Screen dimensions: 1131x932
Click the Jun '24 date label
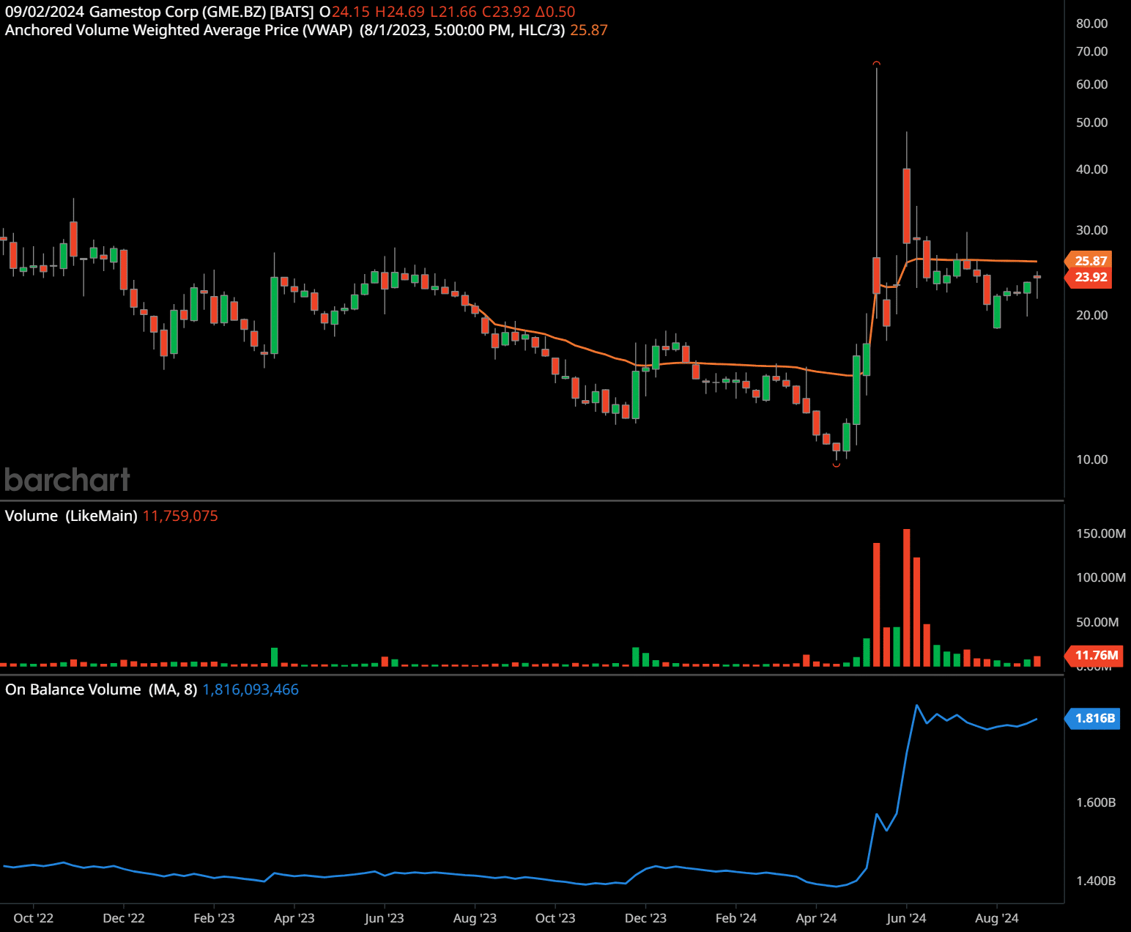(x=906, y=918)
